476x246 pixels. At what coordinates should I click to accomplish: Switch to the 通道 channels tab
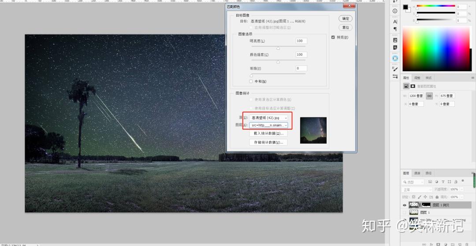(417, 173)
